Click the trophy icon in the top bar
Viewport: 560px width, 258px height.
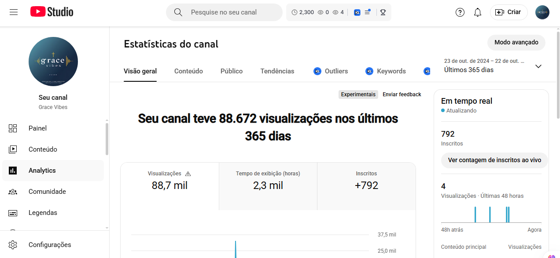pos(383,12)
